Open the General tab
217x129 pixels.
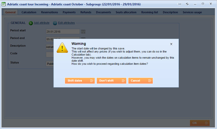(x=10, y=12)
